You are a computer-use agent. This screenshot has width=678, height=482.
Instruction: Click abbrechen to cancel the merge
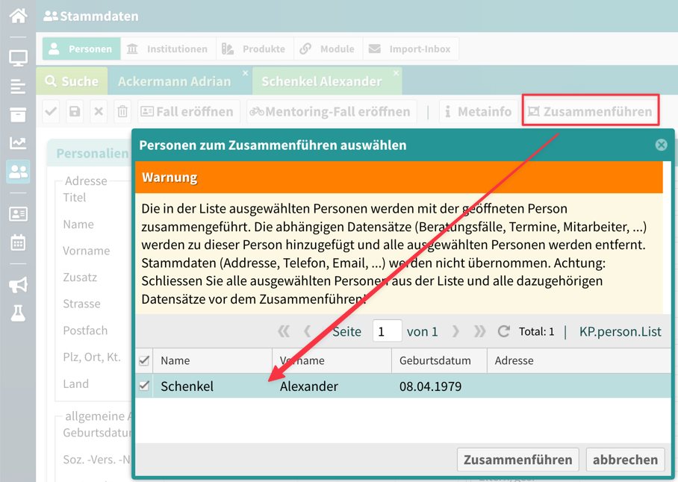625,460
